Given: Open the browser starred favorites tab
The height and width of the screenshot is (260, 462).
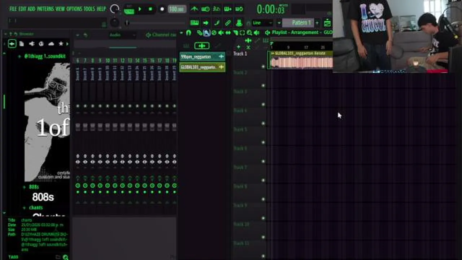Looking at the screenshot, I should tap(61, 44).
